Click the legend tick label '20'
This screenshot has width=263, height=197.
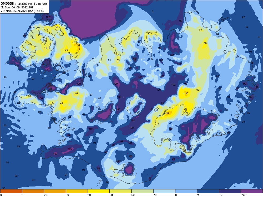coord(45,195)
